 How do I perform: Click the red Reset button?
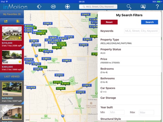tap(109, 22)
